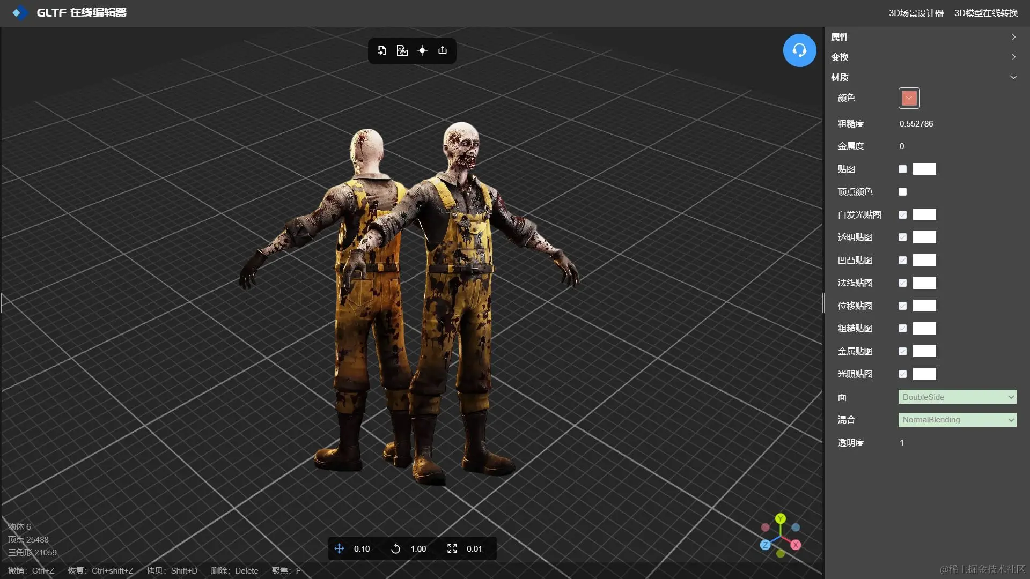Click the 粗糙度 roughness value field

(x=916, y=124)
